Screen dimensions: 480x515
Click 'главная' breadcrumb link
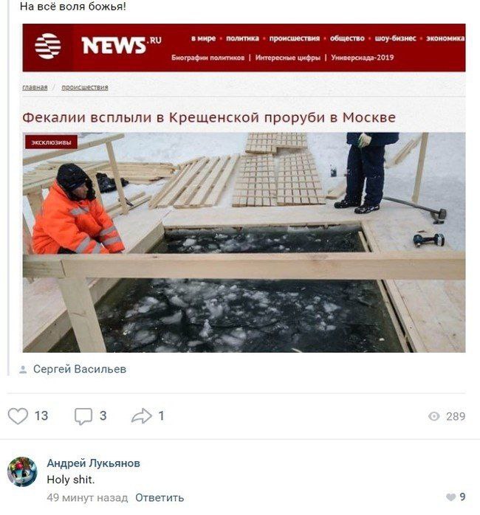(35, 88)
